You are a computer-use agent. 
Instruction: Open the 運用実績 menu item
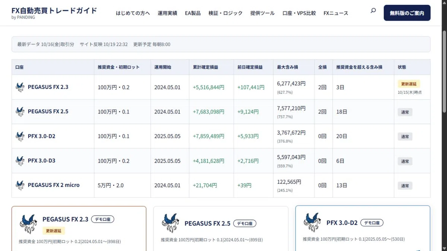tap(167, 13)
